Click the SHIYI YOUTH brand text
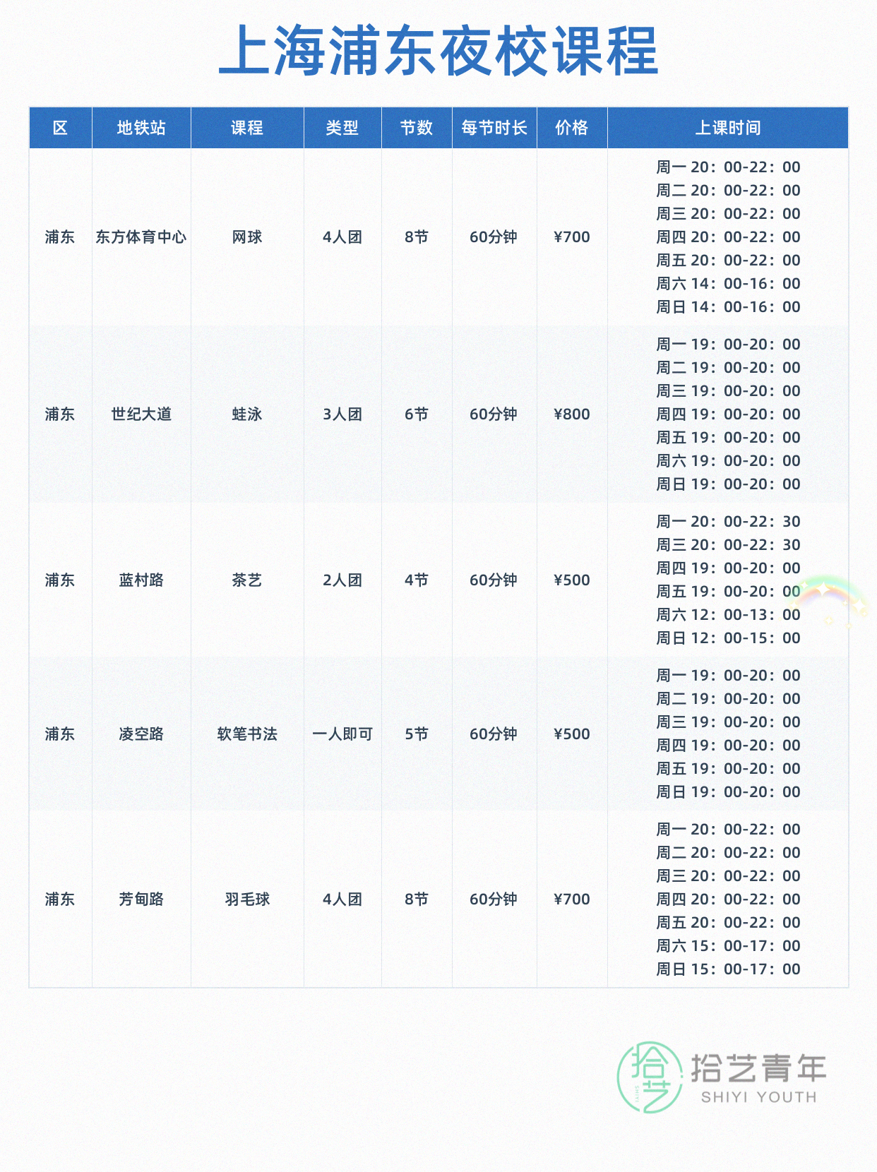The image size is (877, 1172). click(758, 1097)
